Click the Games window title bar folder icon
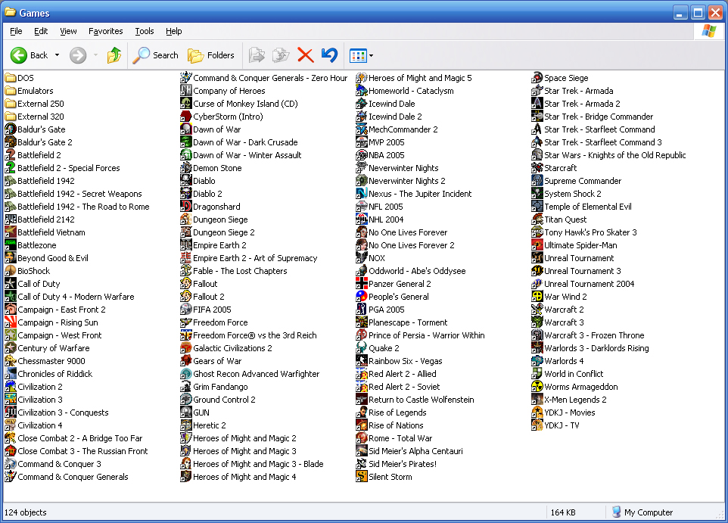728x523 pixels. coord(10,12)
